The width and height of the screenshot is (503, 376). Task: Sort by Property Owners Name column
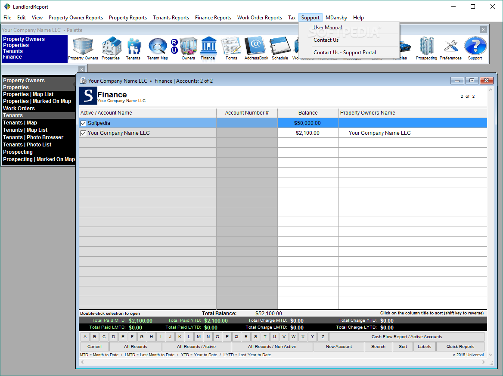(x=413, y=112)
